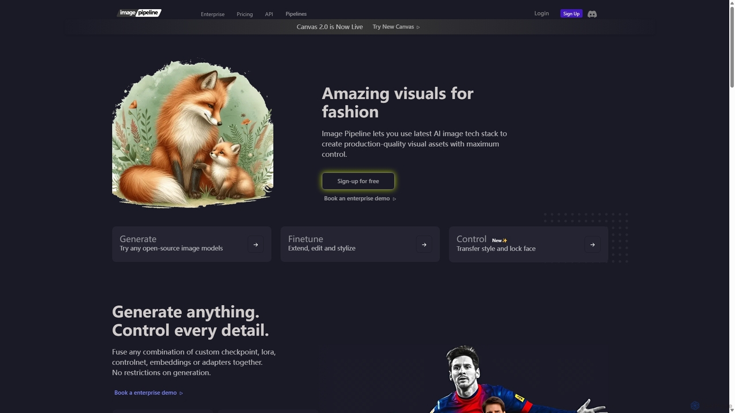The image size is (735, 413).
Task: Click Book a enterprise demo link
Action: (149, 393)
